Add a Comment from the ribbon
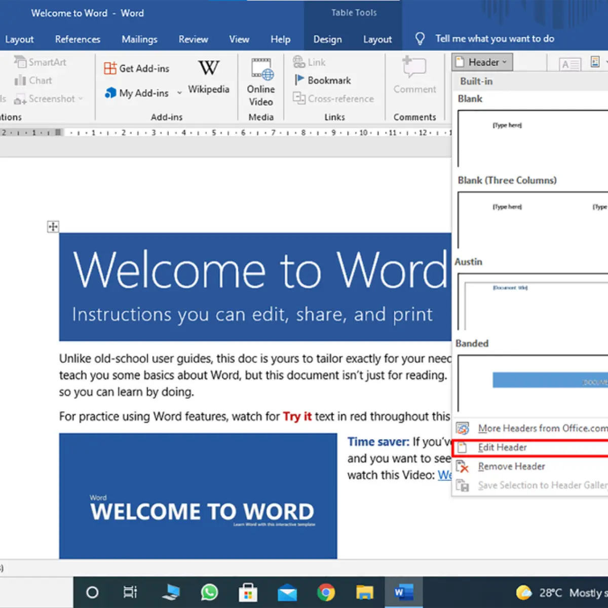The image size is (608, 608). tap(414, 76)
